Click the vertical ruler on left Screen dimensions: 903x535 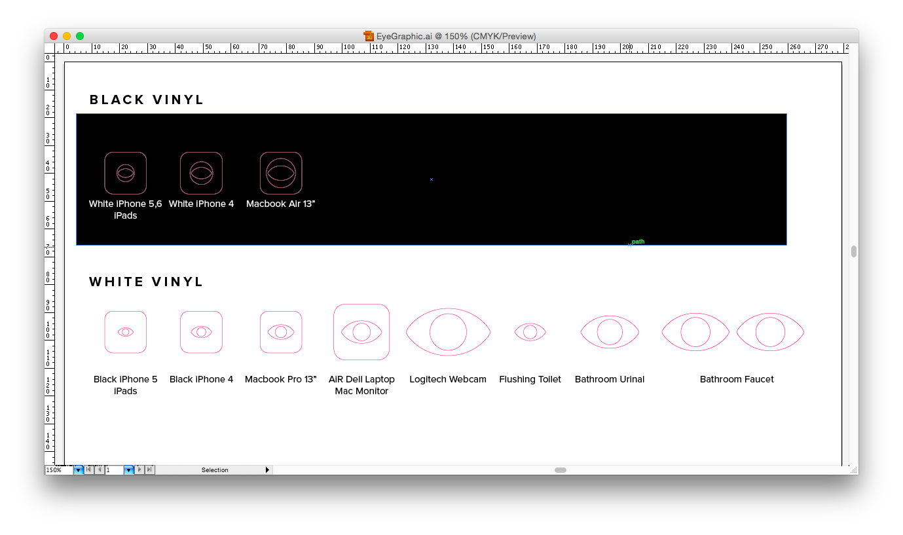pos(49,259)
